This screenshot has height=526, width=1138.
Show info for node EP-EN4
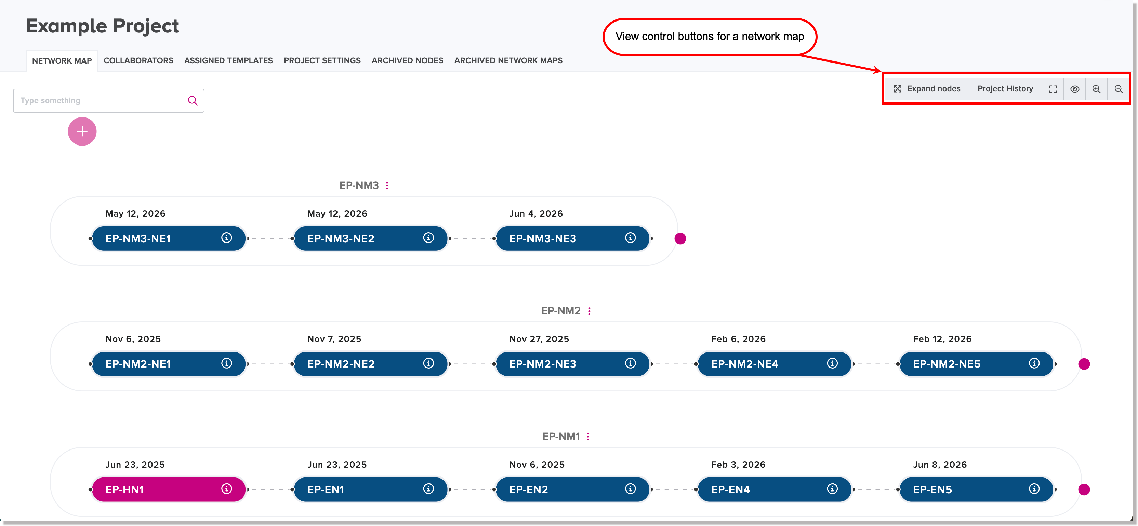[x=832, y=489]
